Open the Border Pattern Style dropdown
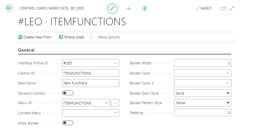Image resolution: width=254 pixels, height=134 pixels. (x=228, y=103)
